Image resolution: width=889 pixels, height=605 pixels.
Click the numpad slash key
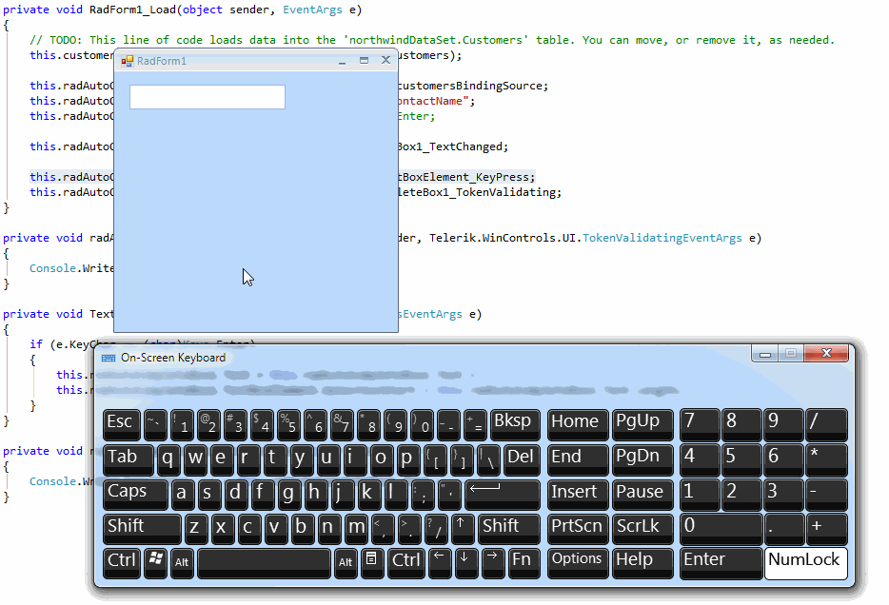[826, 424]
